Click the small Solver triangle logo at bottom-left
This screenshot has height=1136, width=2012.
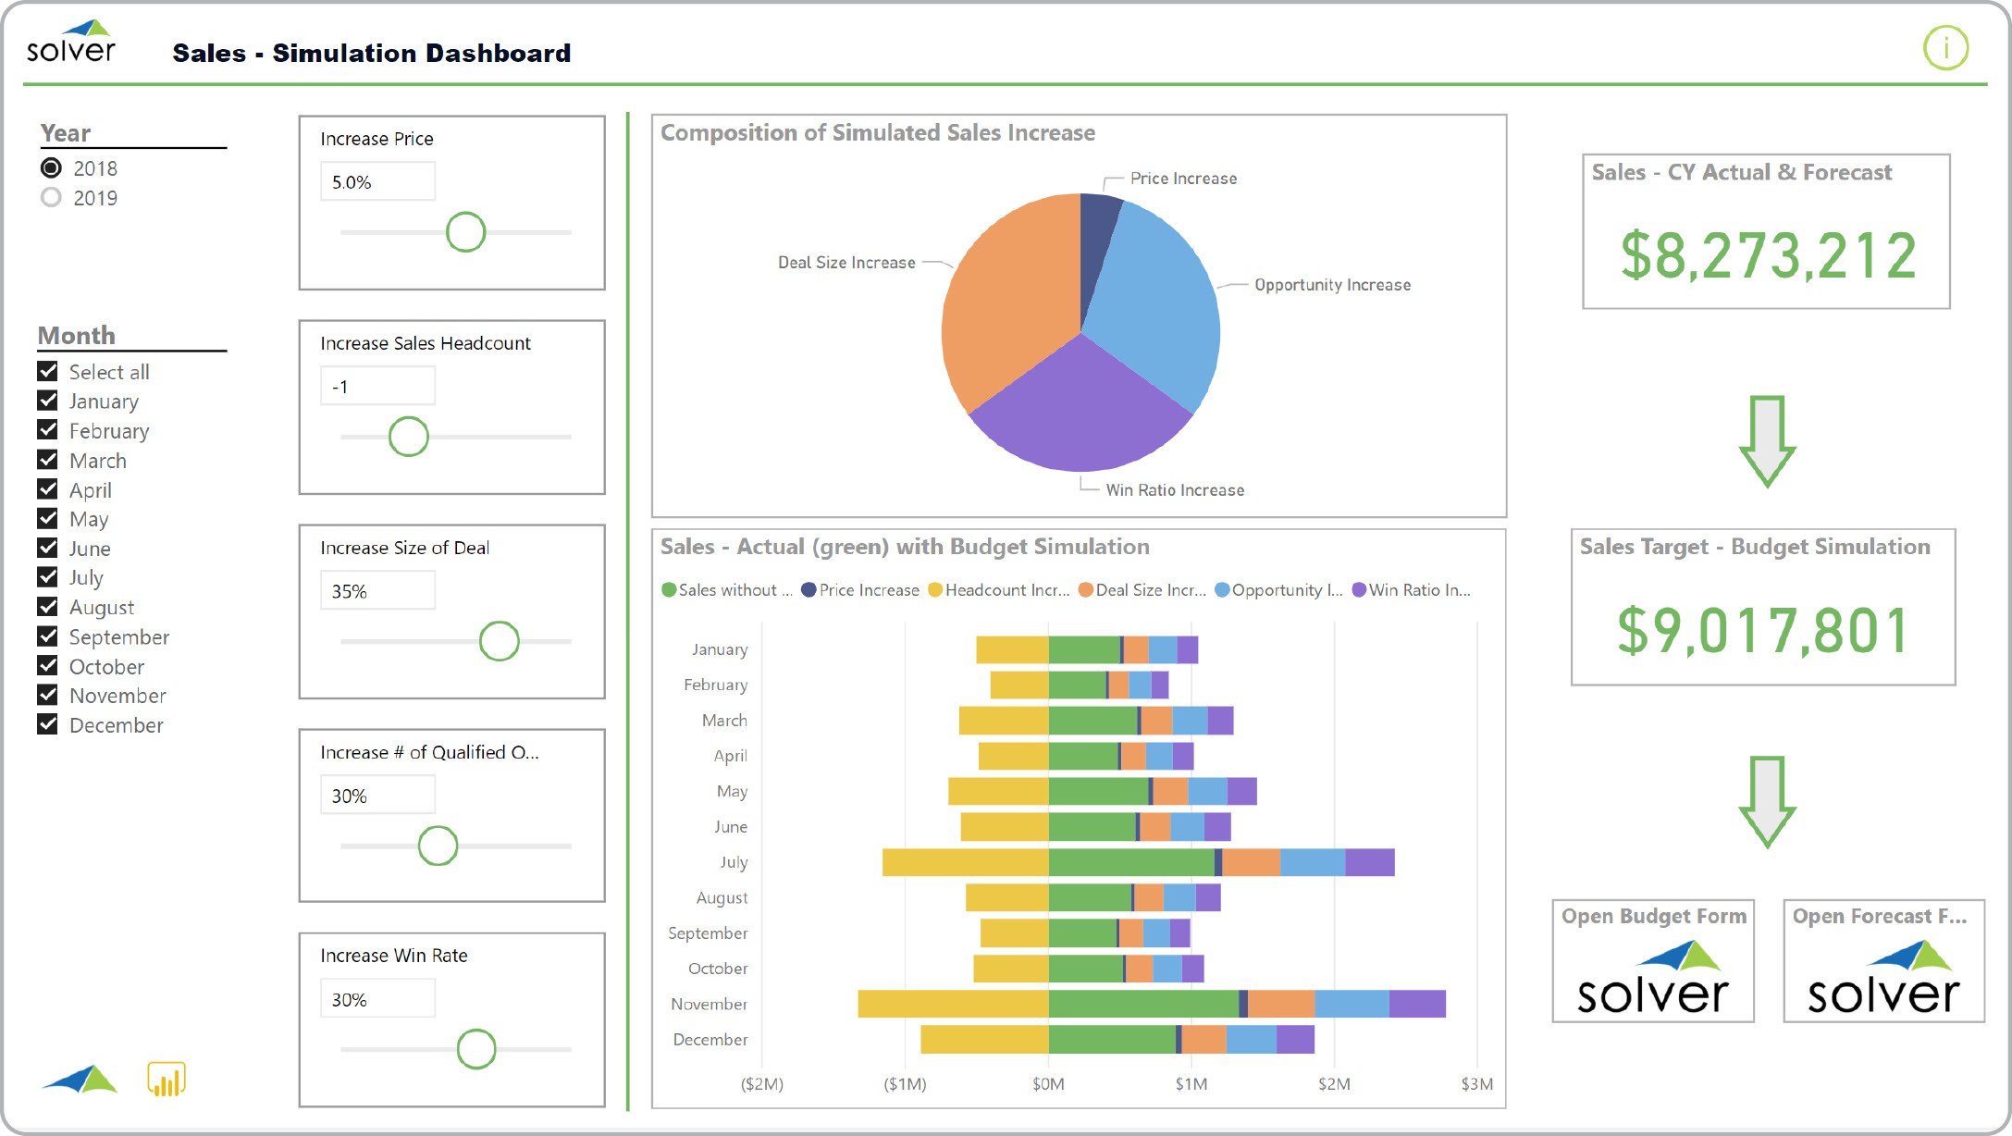pyautogui.click(x=80, y=1080)
